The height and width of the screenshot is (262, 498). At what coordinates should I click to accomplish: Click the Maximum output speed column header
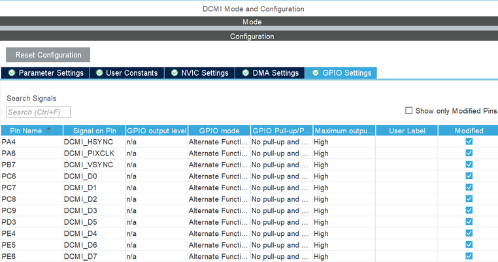(344, 131)
